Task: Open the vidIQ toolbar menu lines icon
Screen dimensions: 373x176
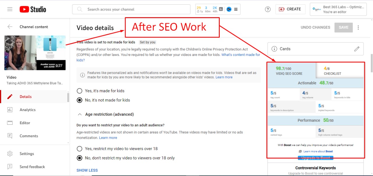Action: click(236, 9)
